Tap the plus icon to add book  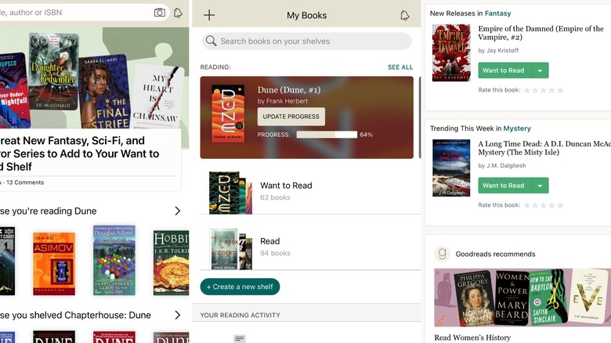pos(209,15)
